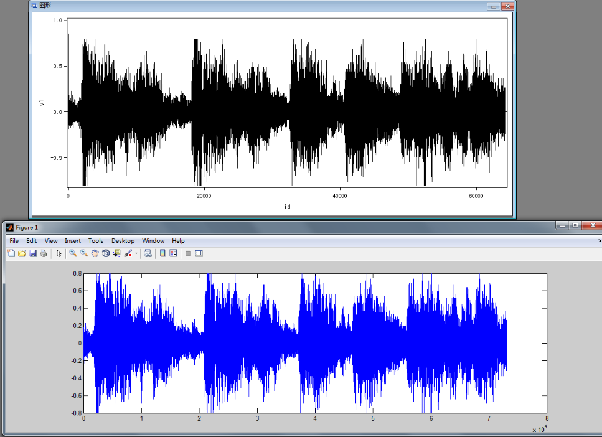Image resolution: width=602 pixels, height=437 pixels.
Task: Minimize the Figure 1 window
Action: [562, 225]
